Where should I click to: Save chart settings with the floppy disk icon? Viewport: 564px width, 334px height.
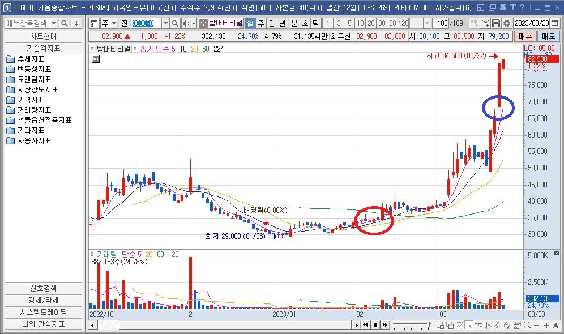[x=496, y=23]
